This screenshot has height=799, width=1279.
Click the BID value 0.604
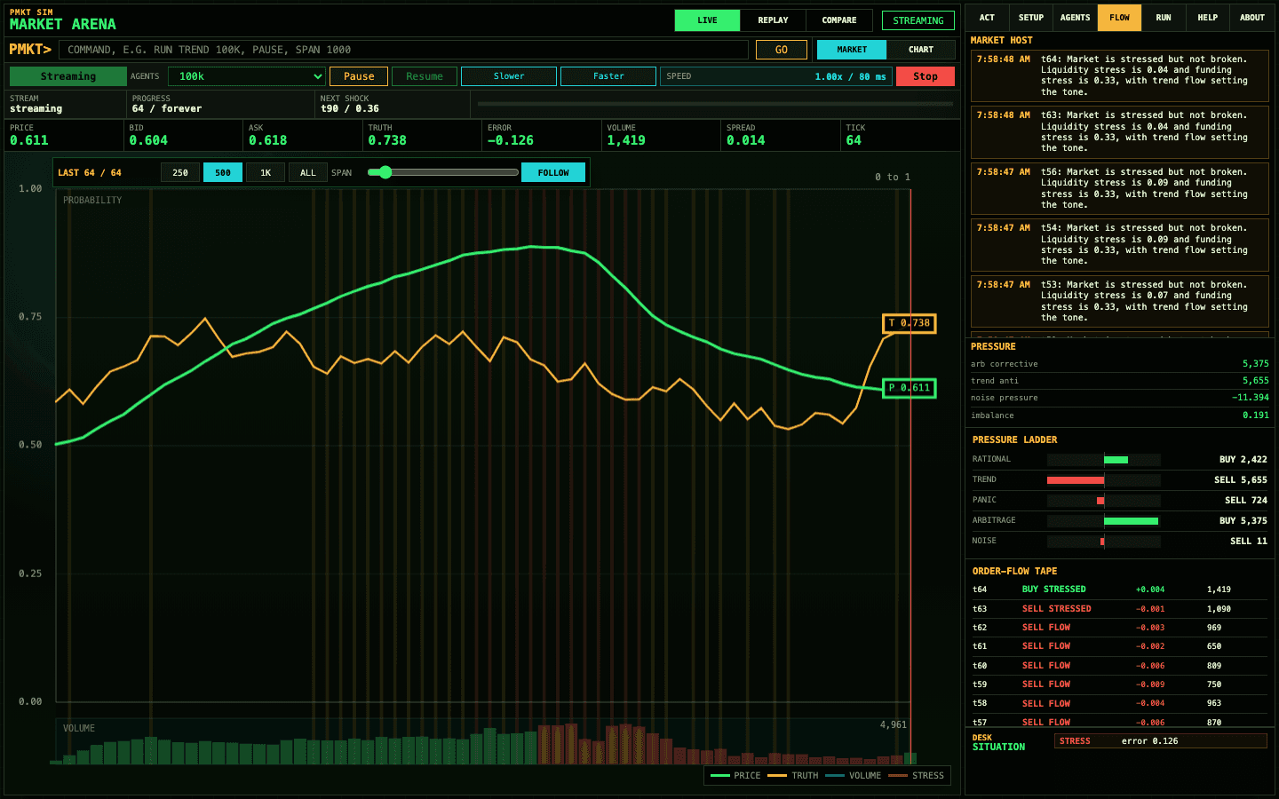pos(148,140)
